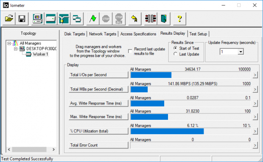Collapse the All Managers tree node
This screenshot has width=263, height=162.
click(9, 44)
